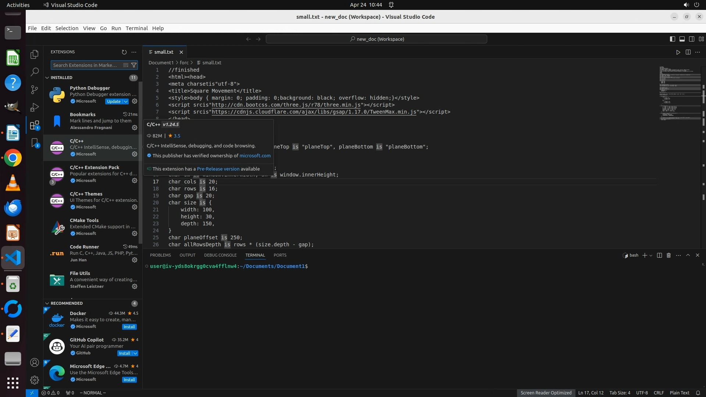Follow the Pre-Release version link
706x397 pixels.
point(218,169)
